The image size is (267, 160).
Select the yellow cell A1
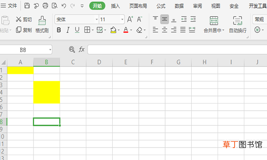[x=20, y=70]
